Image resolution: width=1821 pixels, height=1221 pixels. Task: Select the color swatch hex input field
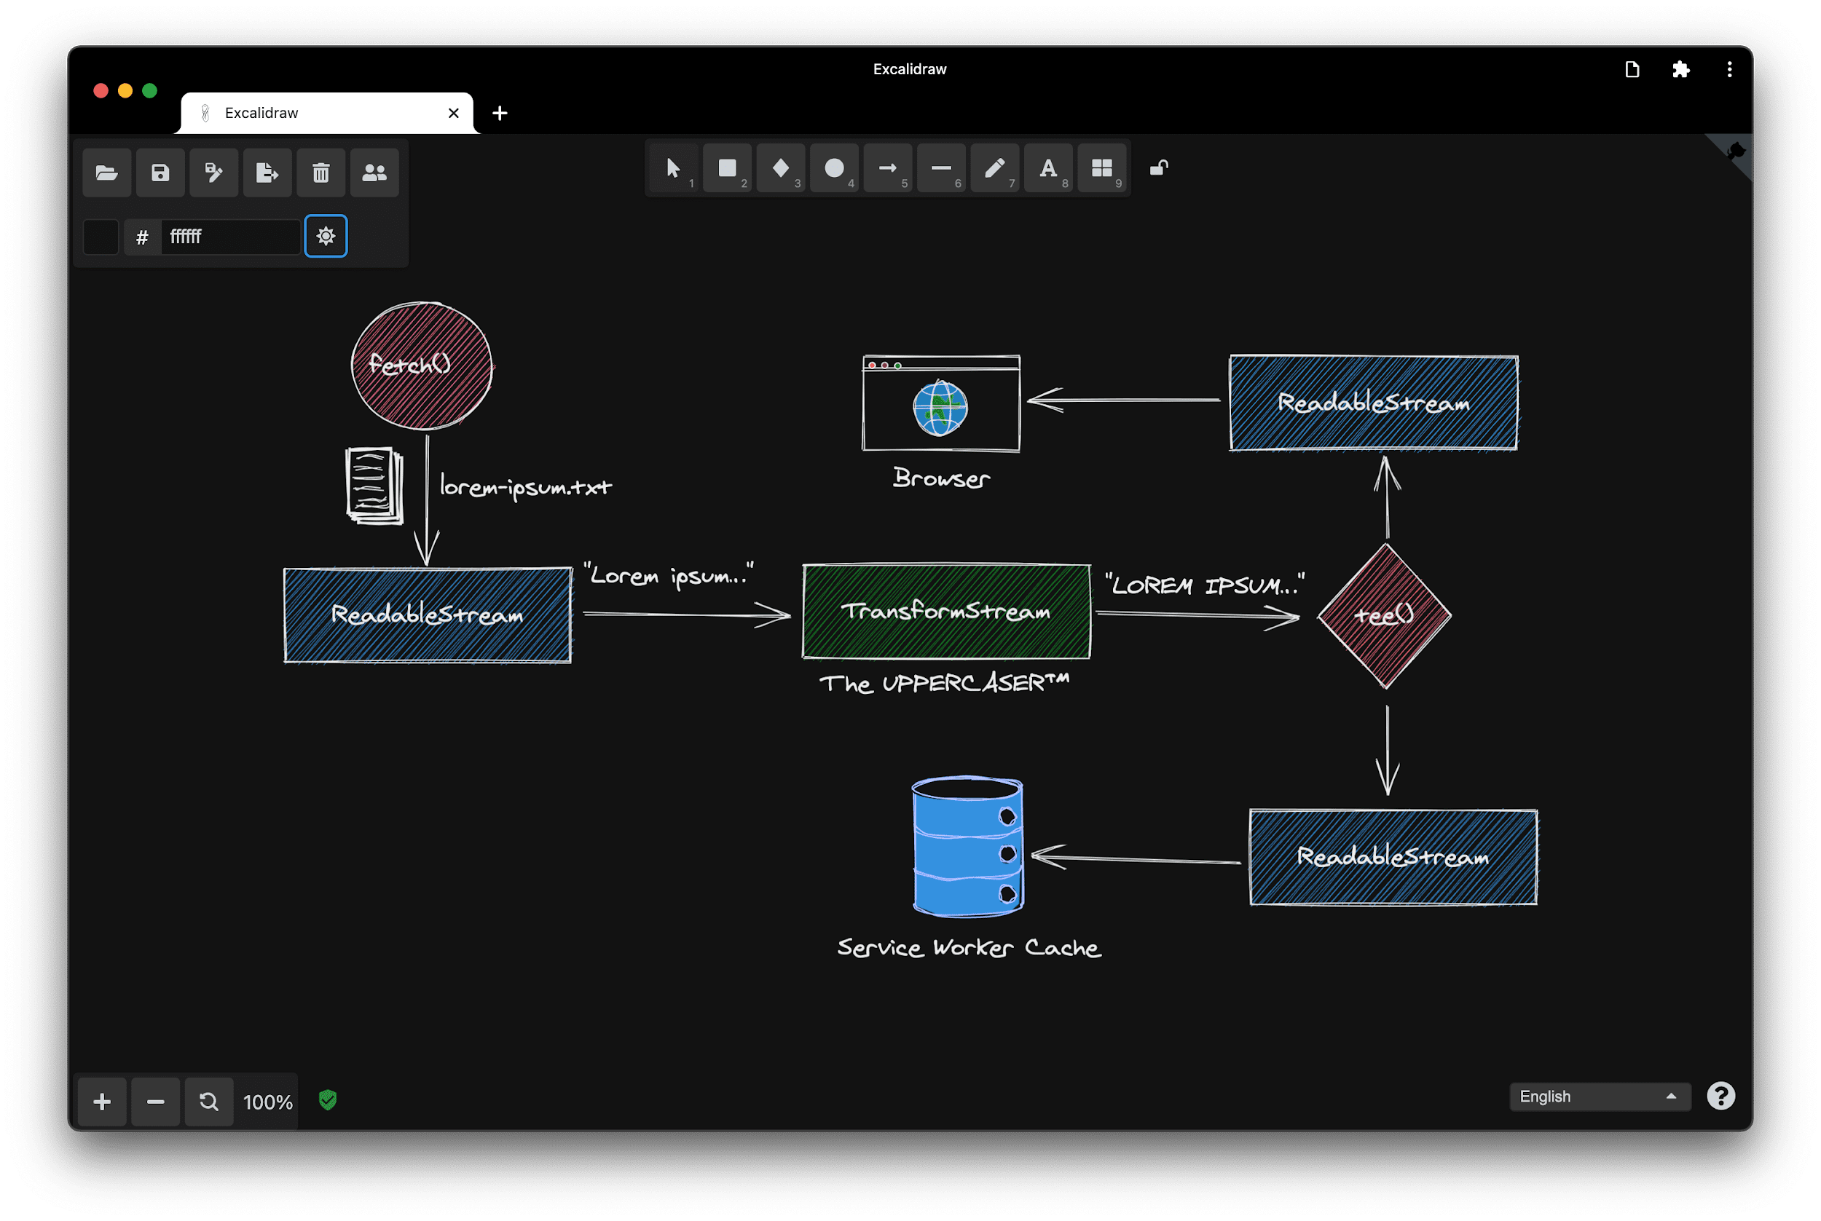pyautogui.click(x=222, y=234)
